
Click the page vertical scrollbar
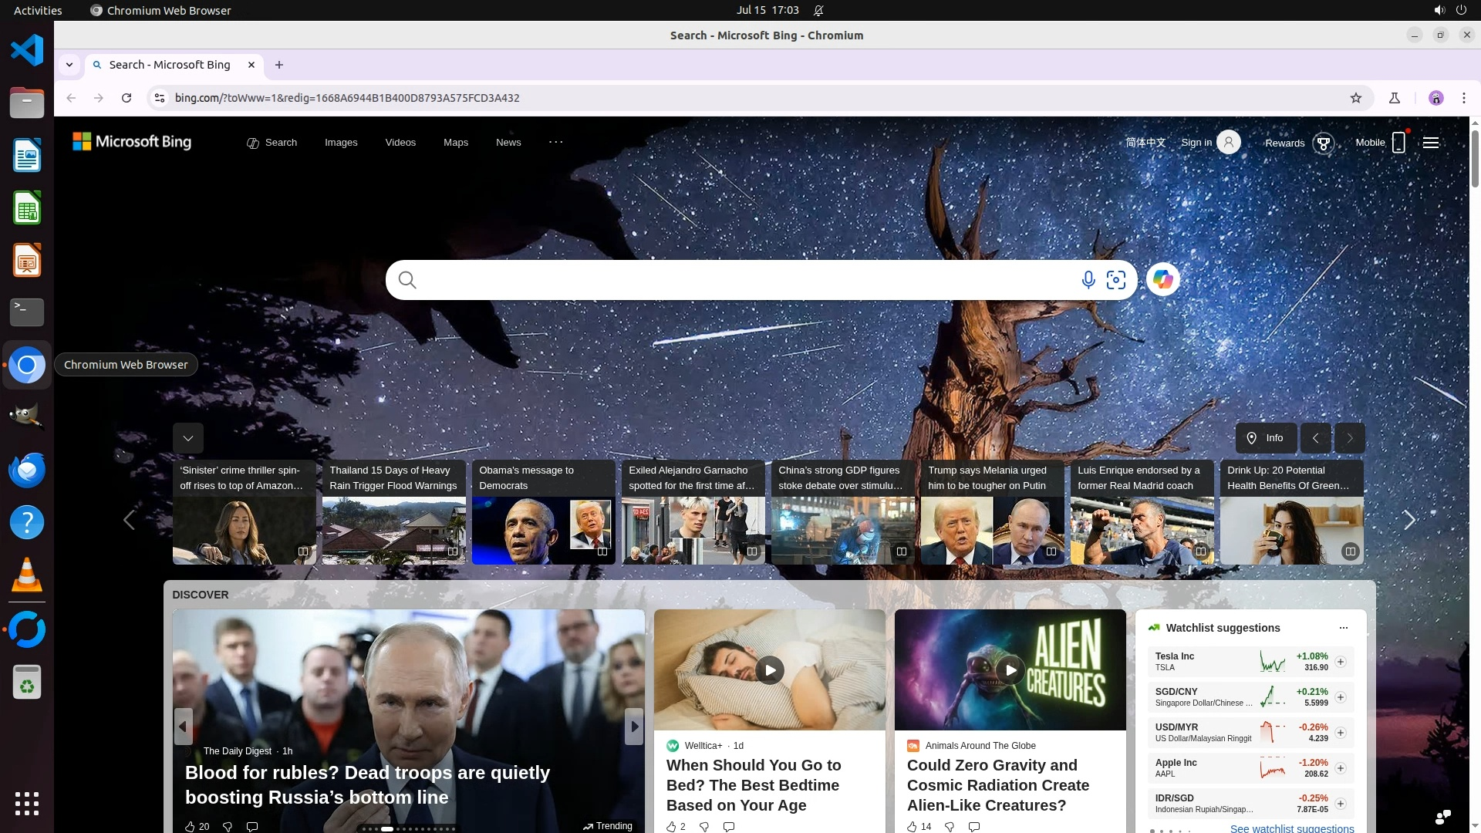tap(1475, 158)
